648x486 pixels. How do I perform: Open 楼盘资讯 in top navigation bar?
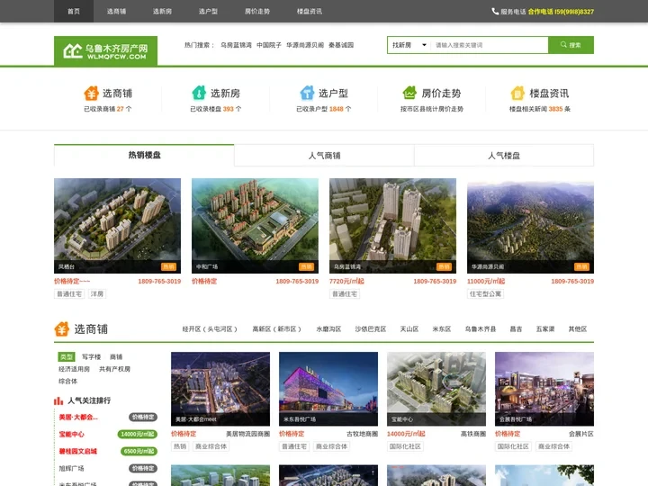tap(309, 11)
